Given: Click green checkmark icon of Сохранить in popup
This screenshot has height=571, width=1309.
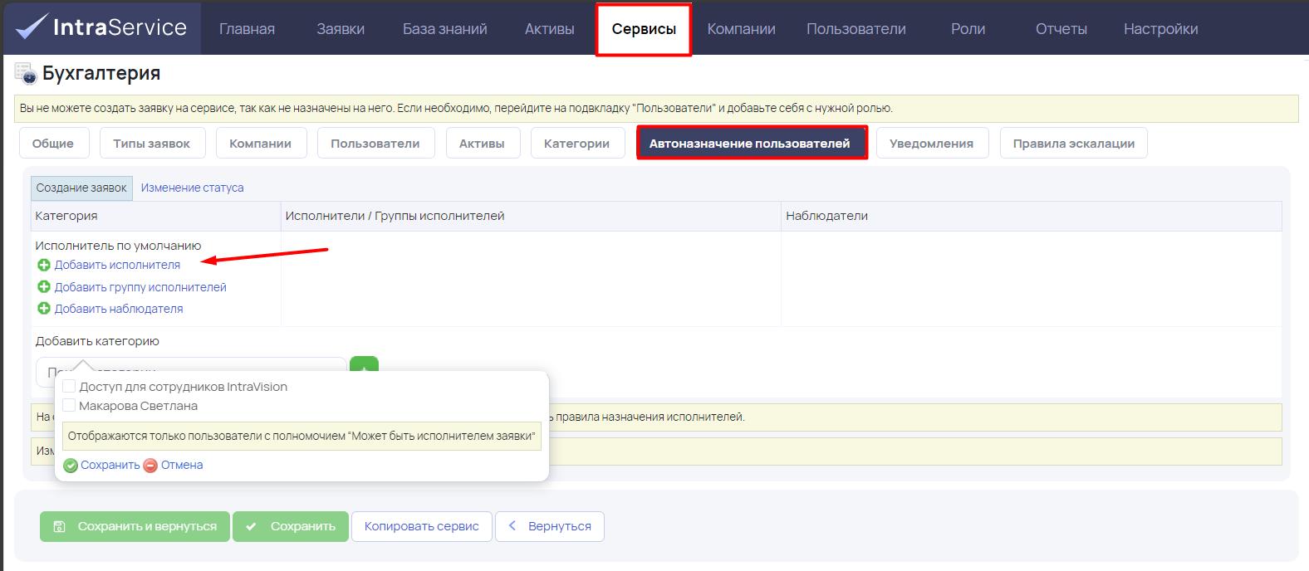Looking at the screenshot, I should point(71,466).
